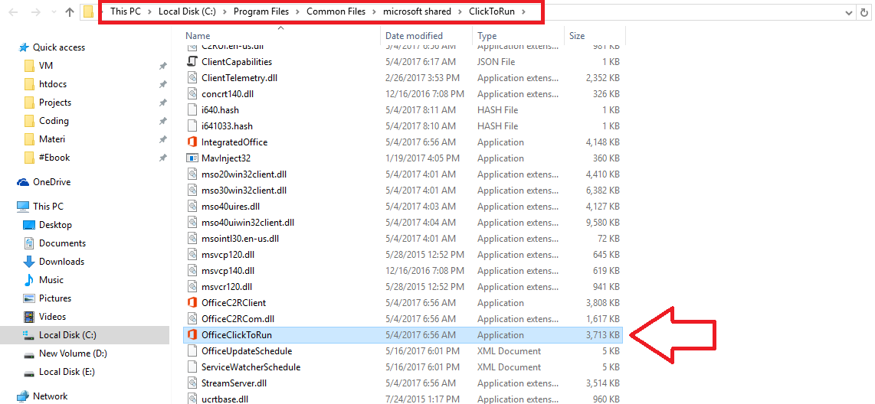Image resolution: width=875 pixels, height=404 pixels.
Task: Open the #Ebook pinned folder
Action: tap(54, 158)
